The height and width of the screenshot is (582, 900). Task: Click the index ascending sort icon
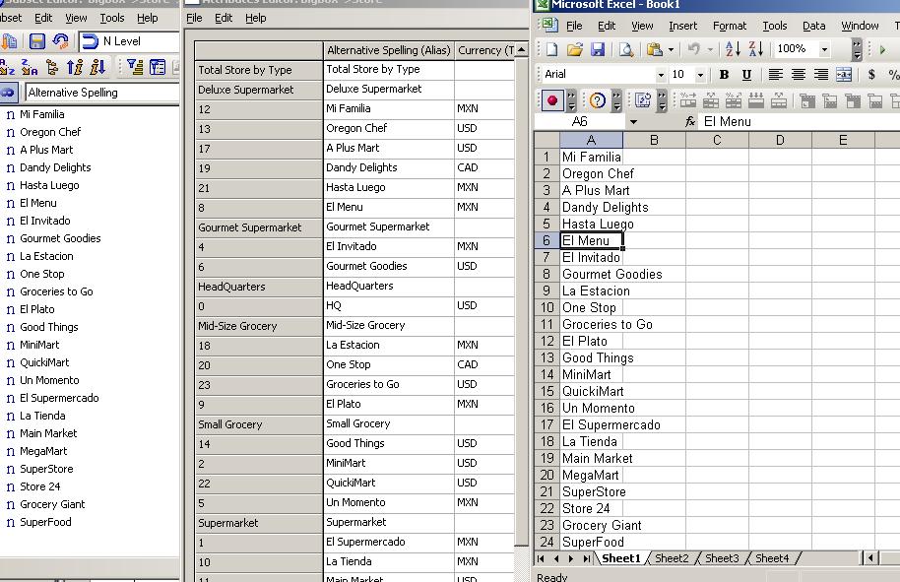pos(75,68)
